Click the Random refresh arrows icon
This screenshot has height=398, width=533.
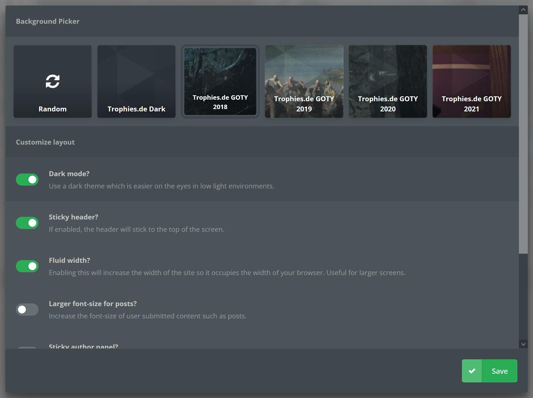coord(52,81)
